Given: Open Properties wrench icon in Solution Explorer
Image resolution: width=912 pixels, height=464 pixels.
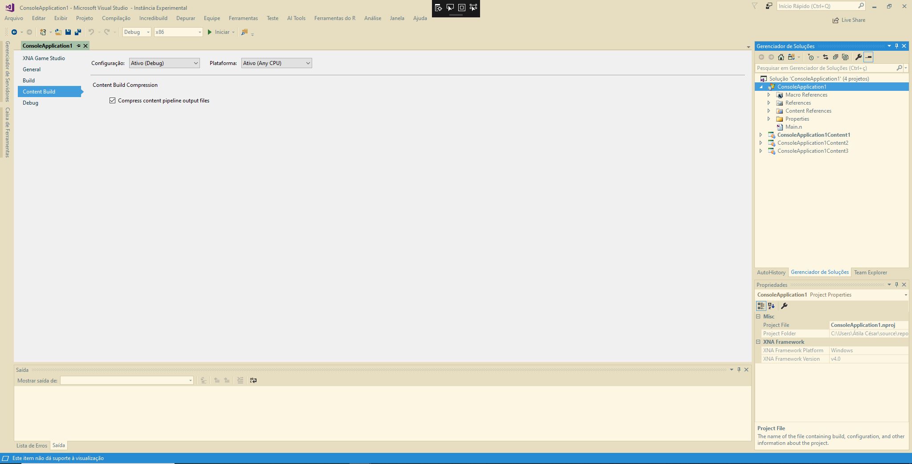Looking at the screenshot, I should 858,57.
